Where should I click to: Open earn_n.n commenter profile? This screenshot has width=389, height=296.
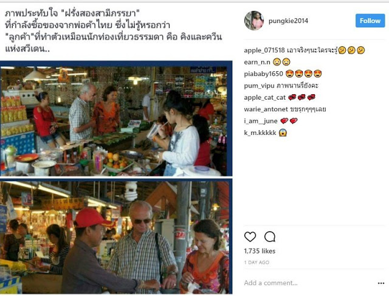point(257,62)
